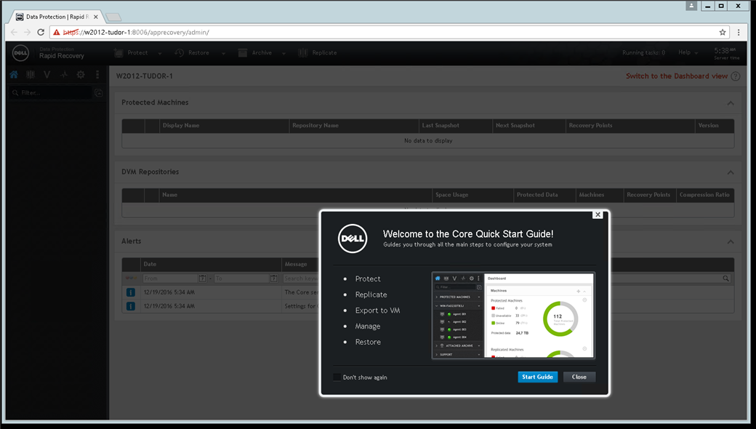The image size is (756, 429).
Task: Open the help question-mark icon near Dashboard view
Action: tap(735, 76)
